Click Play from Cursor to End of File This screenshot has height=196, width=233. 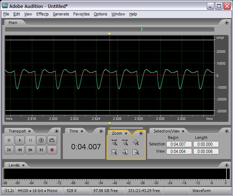41,140
